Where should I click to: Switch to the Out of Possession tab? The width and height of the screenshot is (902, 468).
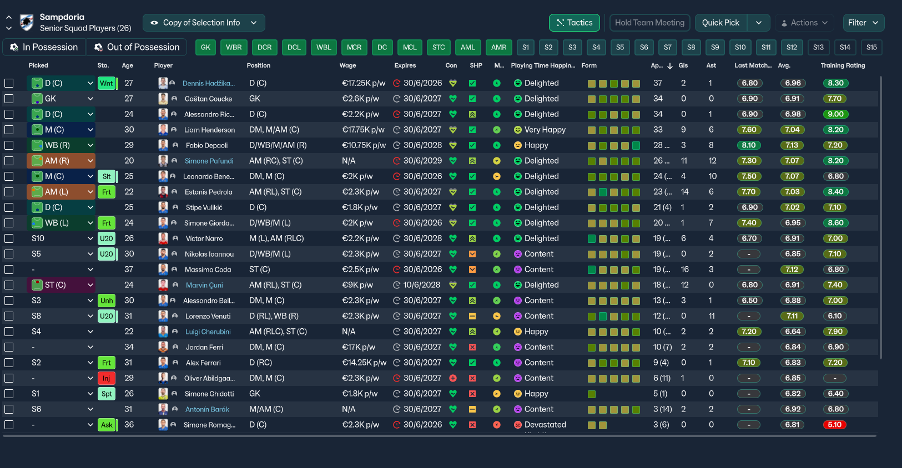[137, 47]
